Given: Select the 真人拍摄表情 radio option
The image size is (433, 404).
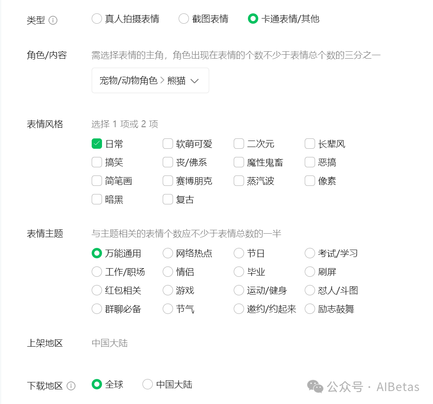Looking at the screenshot, I should click(x=96, y=19).
